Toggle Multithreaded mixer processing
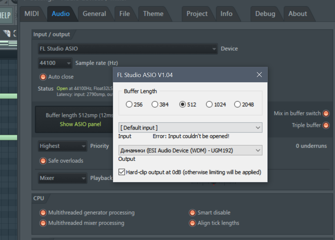Viewport: 335px width, 240px height. 43,223
